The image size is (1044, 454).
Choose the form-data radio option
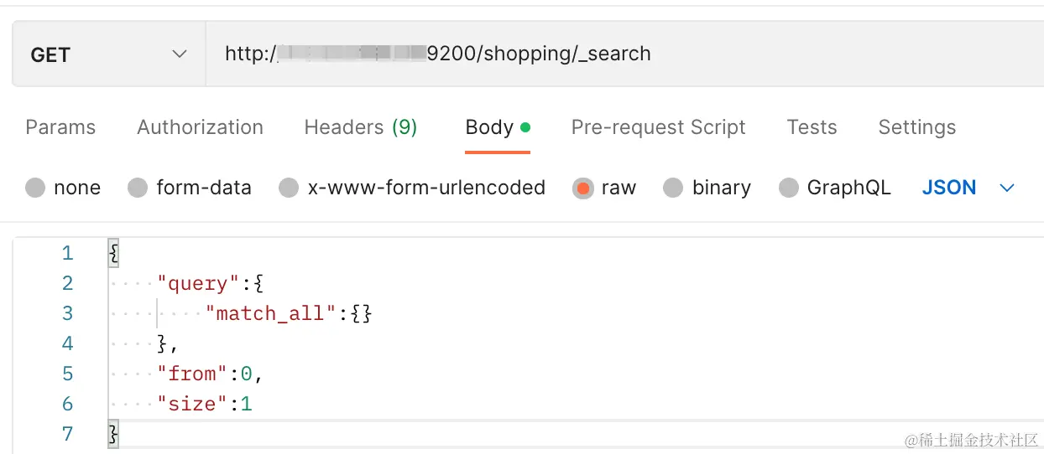pyautogui.click(x=138, y=188)
